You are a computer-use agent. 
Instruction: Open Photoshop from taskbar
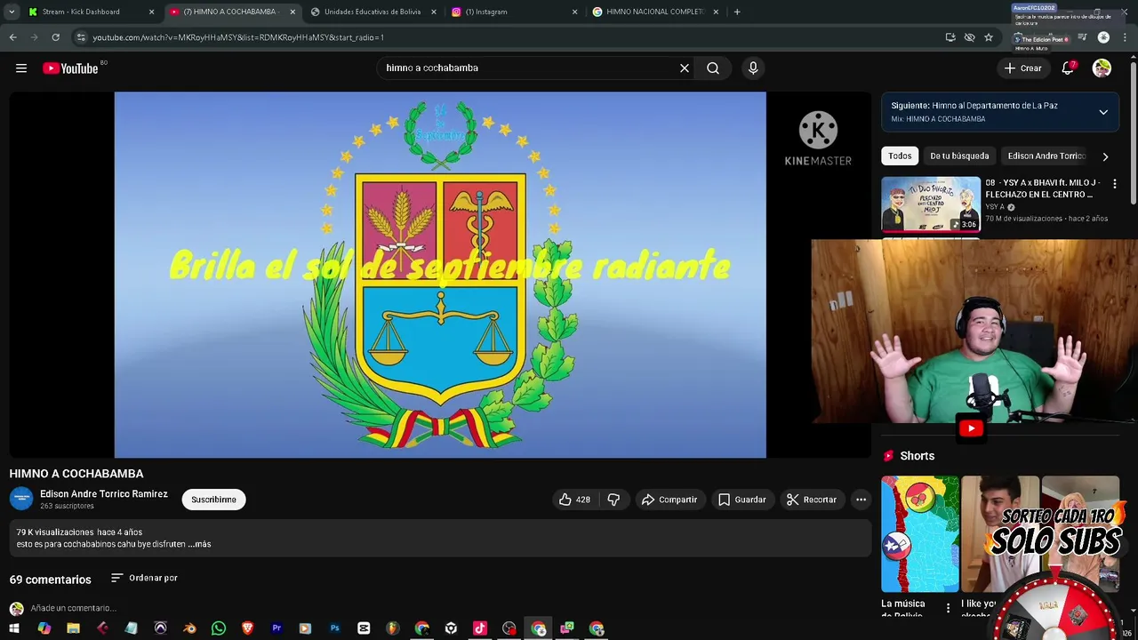coord(334,628)
